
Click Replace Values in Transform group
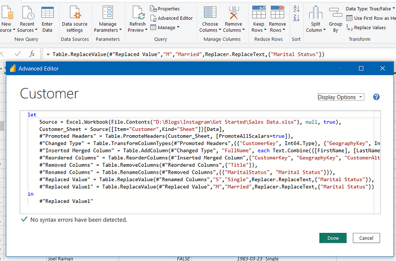369,28
